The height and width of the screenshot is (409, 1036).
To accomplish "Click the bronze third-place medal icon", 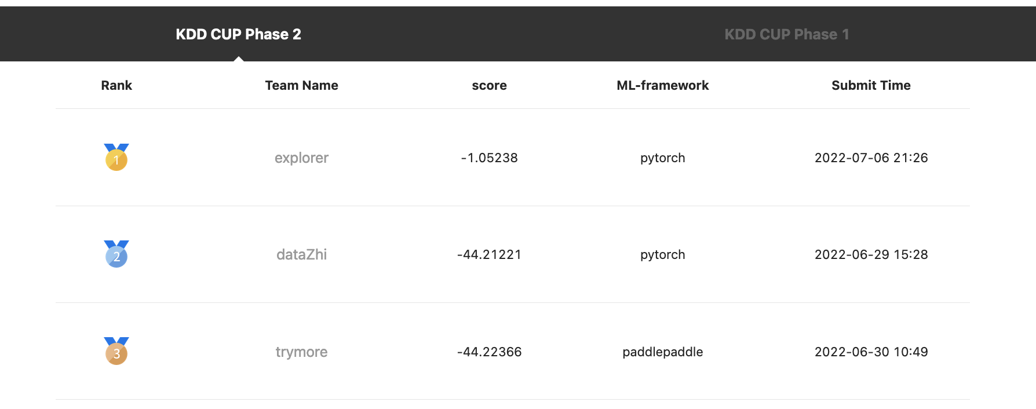I will pyautogui.click(x=116, y=351).
